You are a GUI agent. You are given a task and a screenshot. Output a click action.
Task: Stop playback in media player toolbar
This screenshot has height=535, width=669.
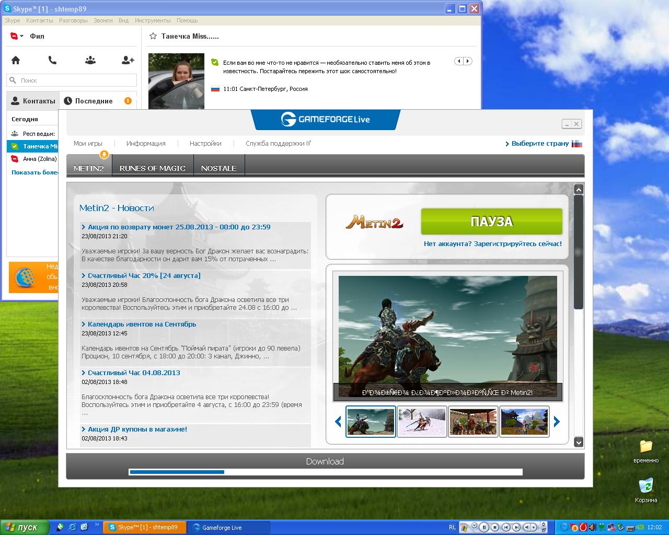tap(495, 527)
